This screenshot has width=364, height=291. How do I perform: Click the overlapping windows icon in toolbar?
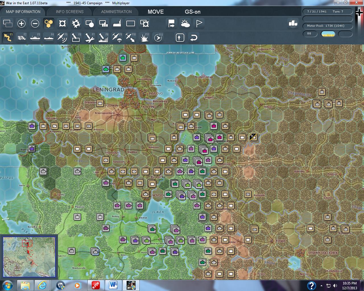(8, 23)
